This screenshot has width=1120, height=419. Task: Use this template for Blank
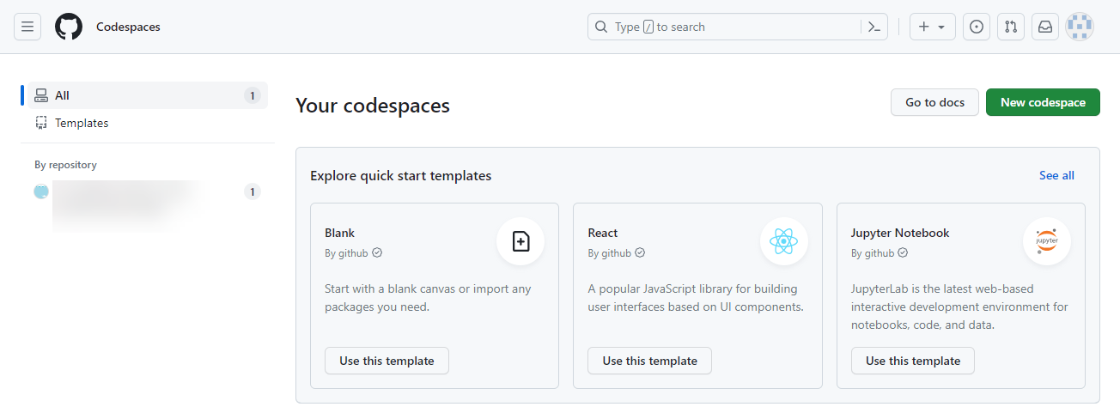387,361
